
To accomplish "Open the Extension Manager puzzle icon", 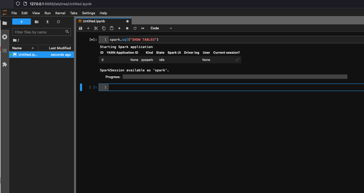I will [x=4, y=64].
